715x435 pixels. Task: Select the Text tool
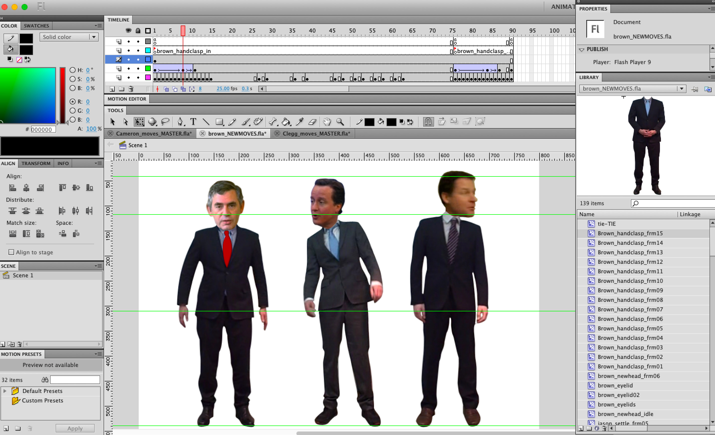pyautogui.click(x=193, y=122)
